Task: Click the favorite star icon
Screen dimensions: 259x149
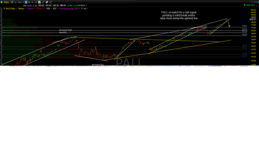Action: click(x=252, y=2)
